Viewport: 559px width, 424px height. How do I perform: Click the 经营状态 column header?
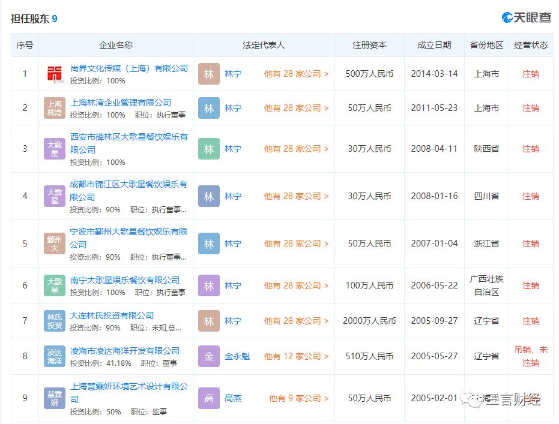click(x=531, y=45)
